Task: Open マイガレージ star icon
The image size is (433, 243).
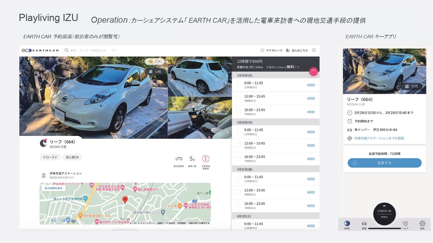Action: 262,50
